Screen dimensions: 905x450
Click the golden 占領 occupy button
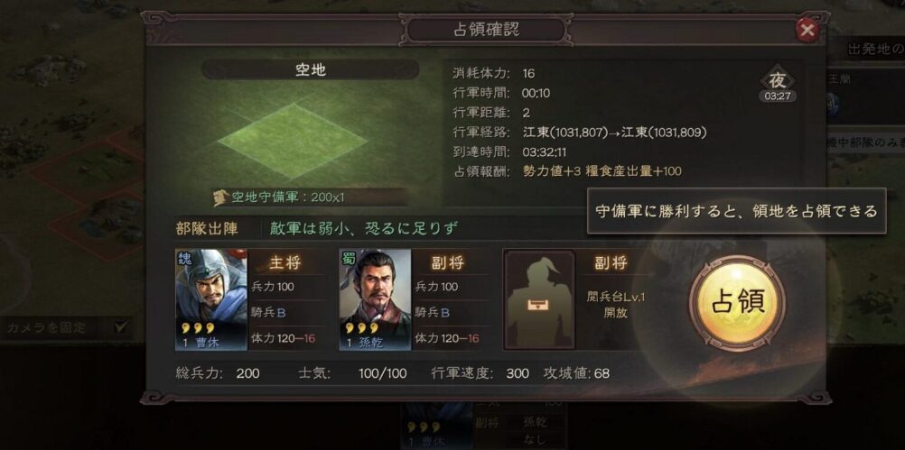click(737, 302)
